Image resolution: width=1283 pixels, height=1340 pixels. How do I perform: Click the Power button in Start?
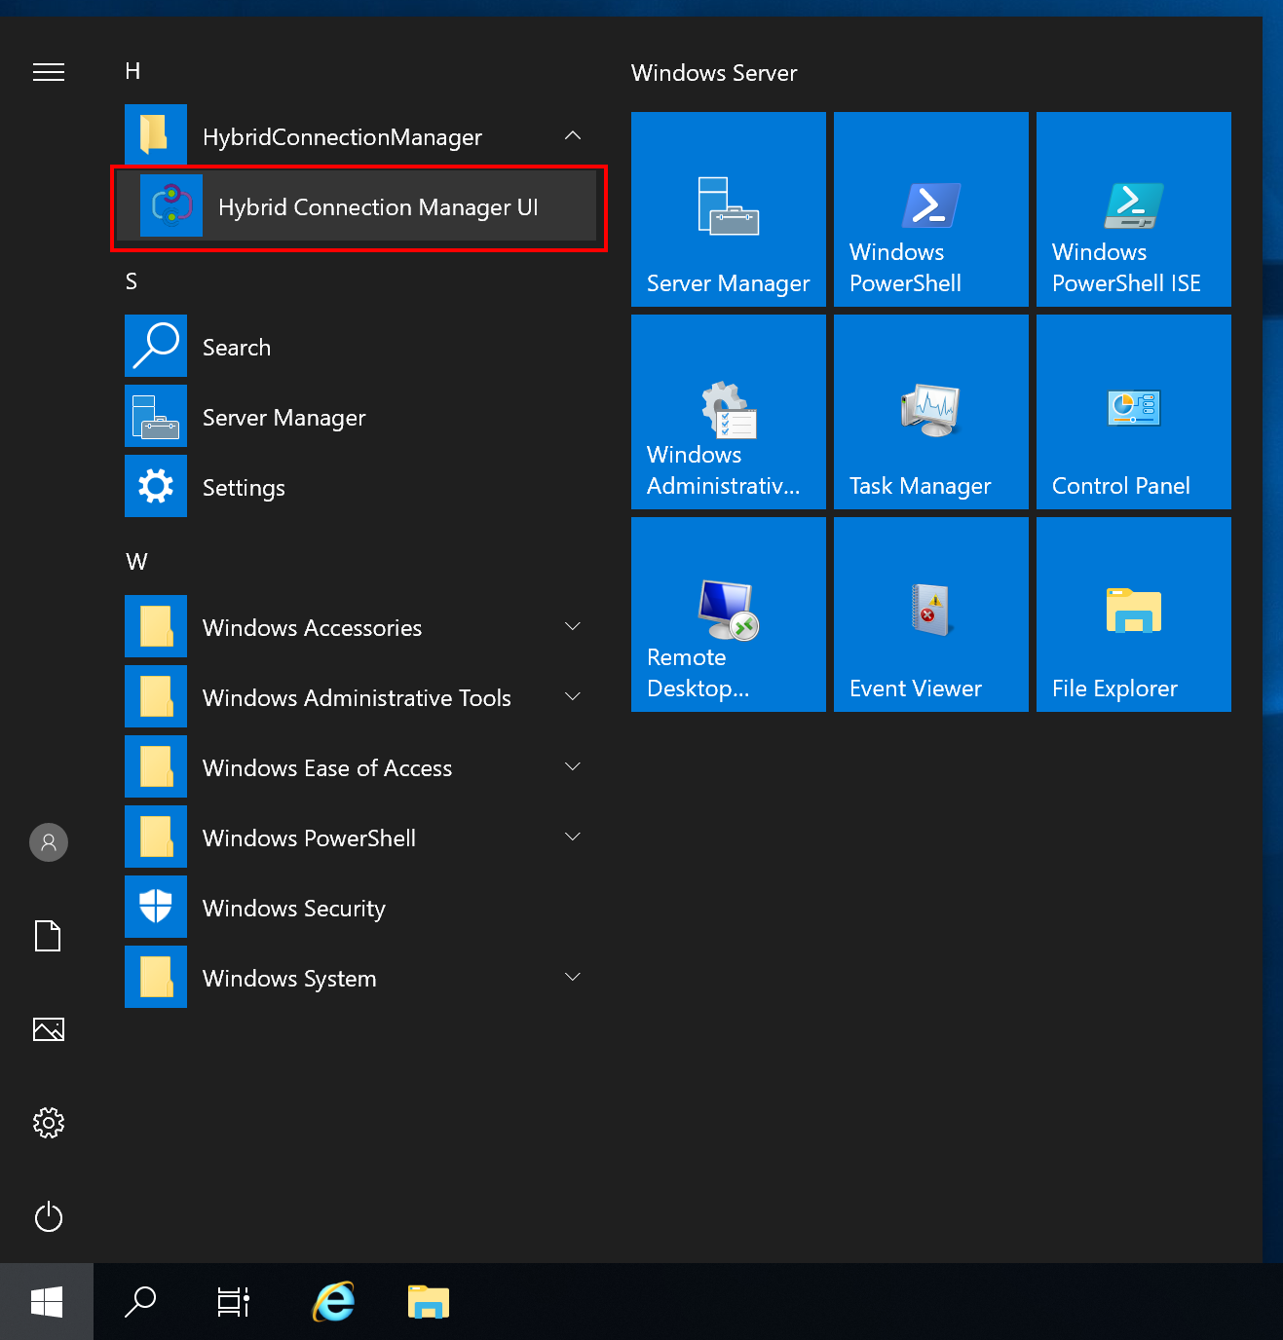click(49, 1216)
